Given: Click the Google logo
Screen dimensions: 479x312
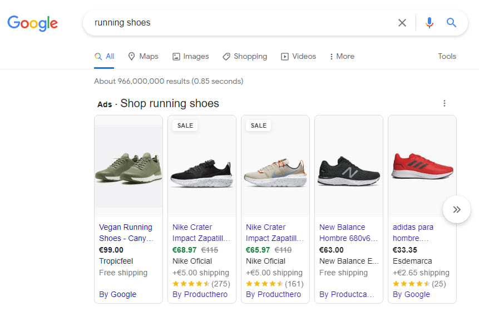Looking at the screenshot, I should click(33, 23).
